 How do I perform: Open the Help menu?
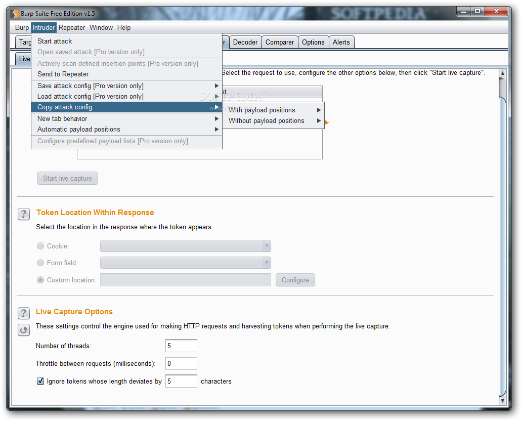124,28
